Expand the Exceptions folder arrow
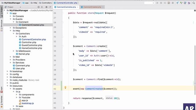Screen dimensions: 196x110 (x=10, y=28)
